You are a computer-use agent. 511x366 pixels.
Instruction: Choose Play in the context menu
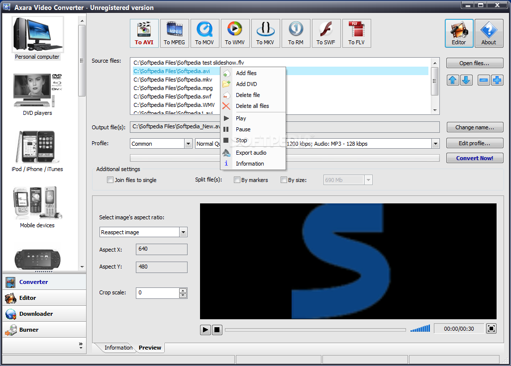253,118
